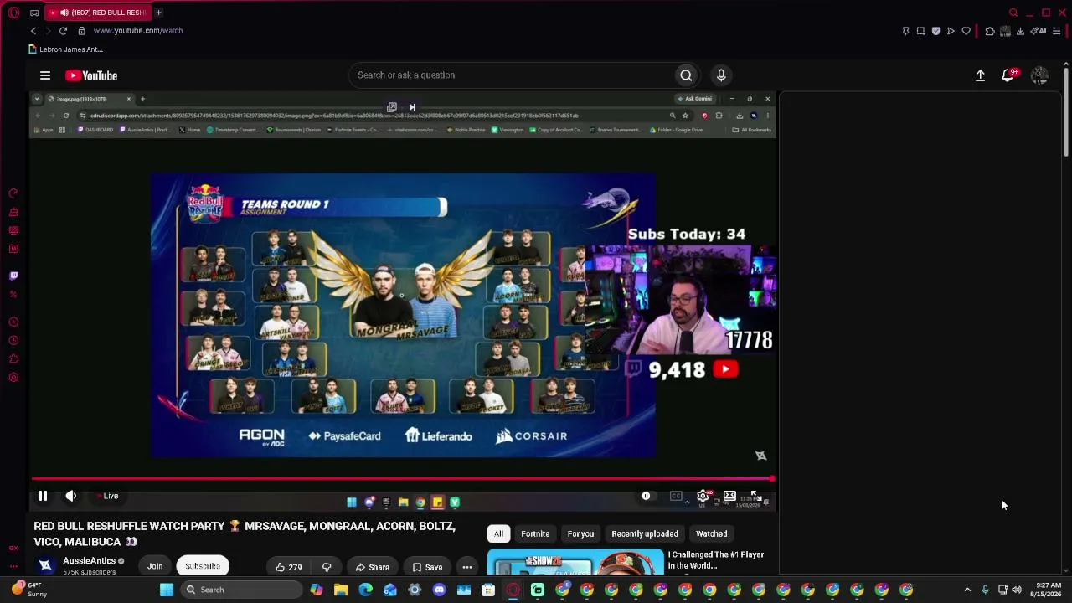Open GX Control in the sidebar

13,193
